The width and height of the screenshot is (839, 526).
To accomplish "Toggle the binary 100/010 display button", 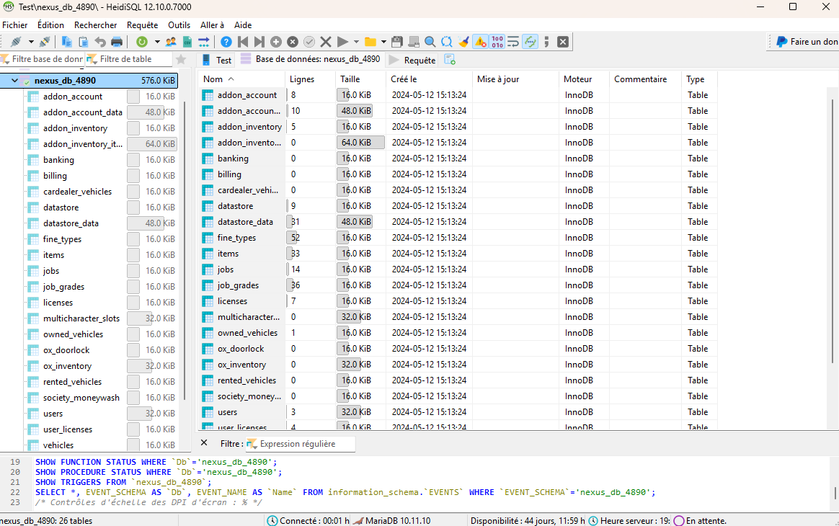I will pyautogui.click(x=497, y=42).
